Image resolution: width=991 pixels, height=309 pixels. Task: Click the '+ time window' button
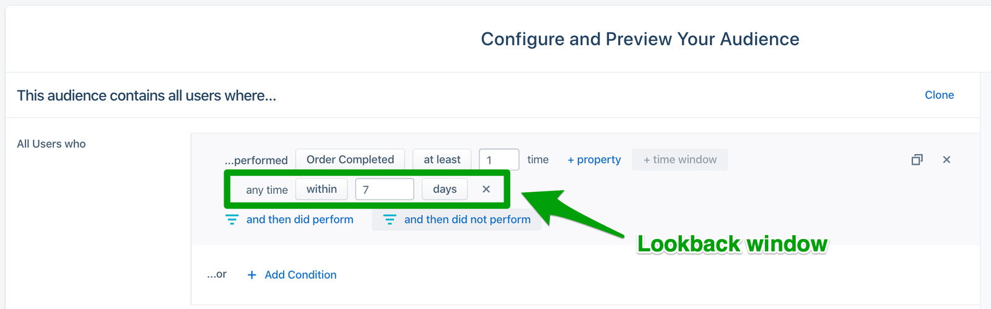(679, 160)
